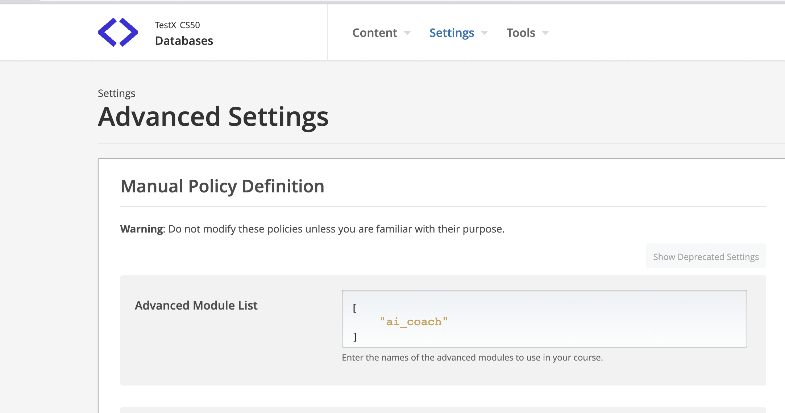This screenshot has width=785, height=413.
Task: Select the "ai_coach" entry in the editor
Action: (x=414, y=322)
